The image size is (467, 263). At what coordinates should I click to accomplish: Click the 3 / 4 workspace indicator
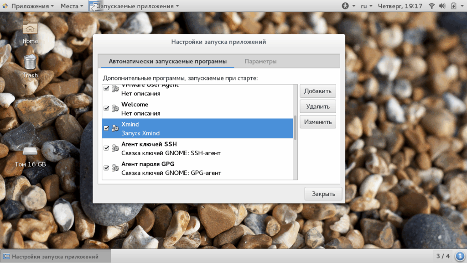442,256
